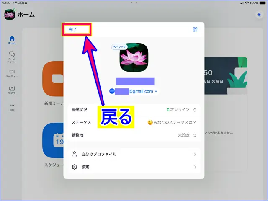Open 詳細 more options in sidebar

(x=12, y=107)
